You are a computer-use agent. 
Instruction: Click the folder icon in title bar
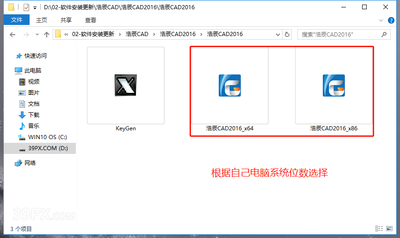click(x=11, y=7)
